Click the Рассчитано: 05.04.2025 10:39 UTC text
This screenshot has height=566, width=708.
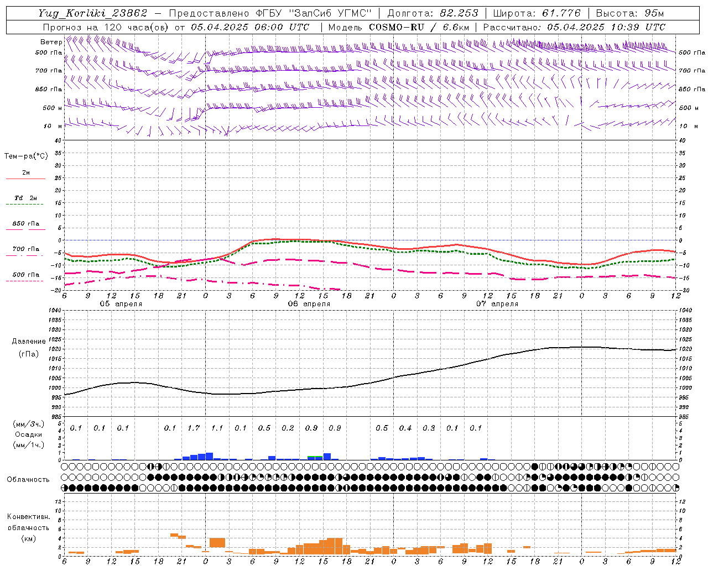point(574,27)
